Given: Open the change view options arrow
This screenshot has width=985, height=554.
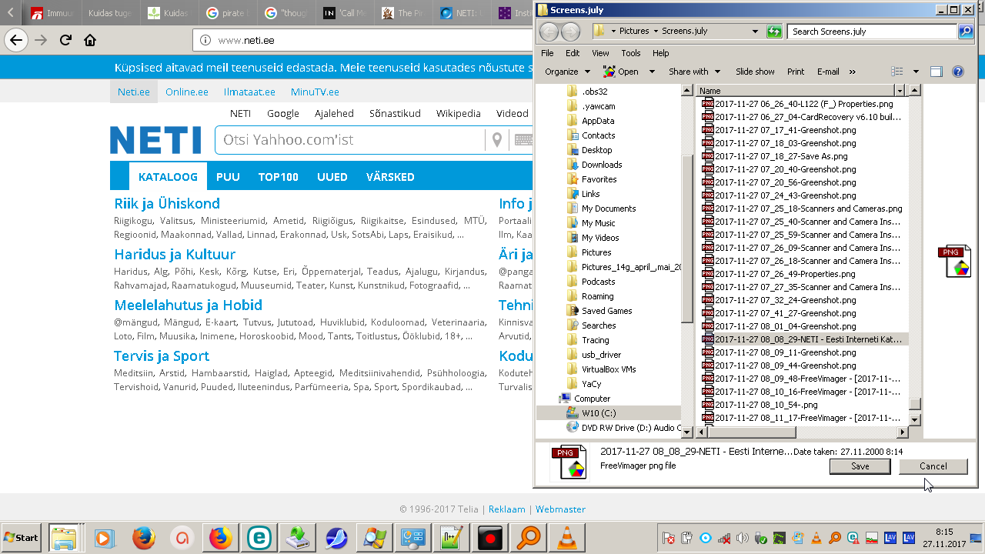Looking at the screenshot, I should point(916,72).
